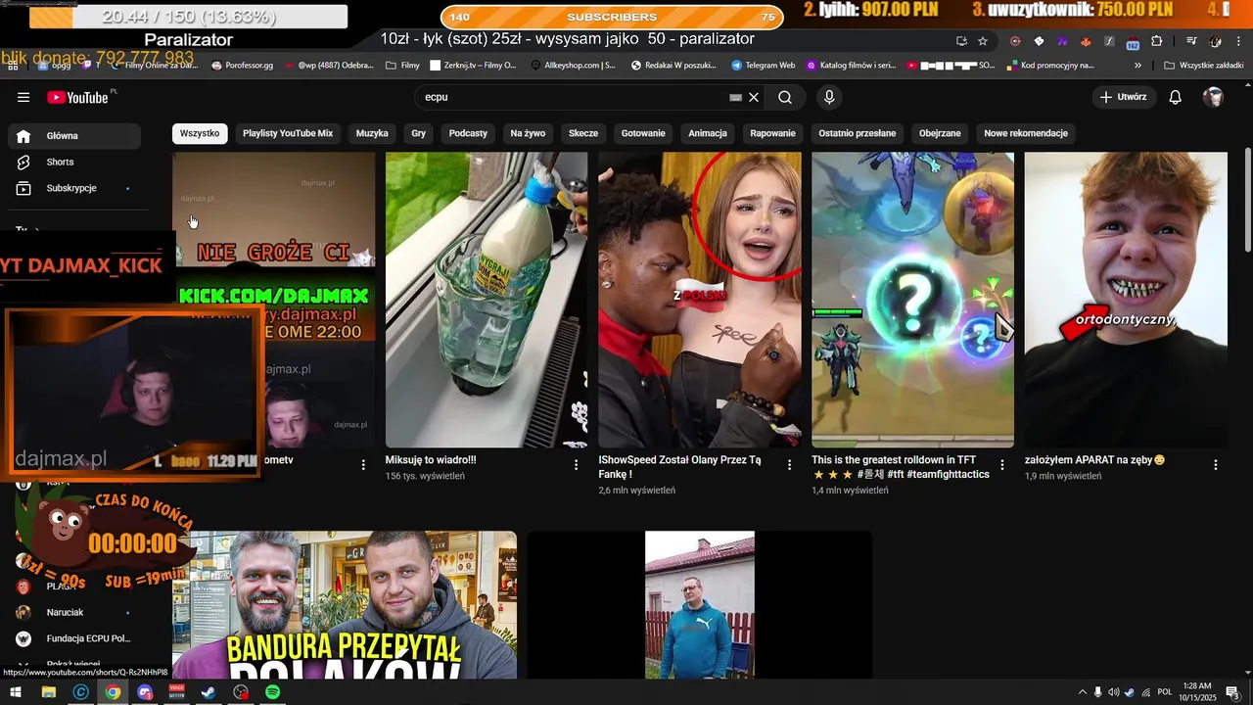Open the TFT rolldown short thumbnail
The height and width of the screenshot is (705, 1253).
(912, 300)
